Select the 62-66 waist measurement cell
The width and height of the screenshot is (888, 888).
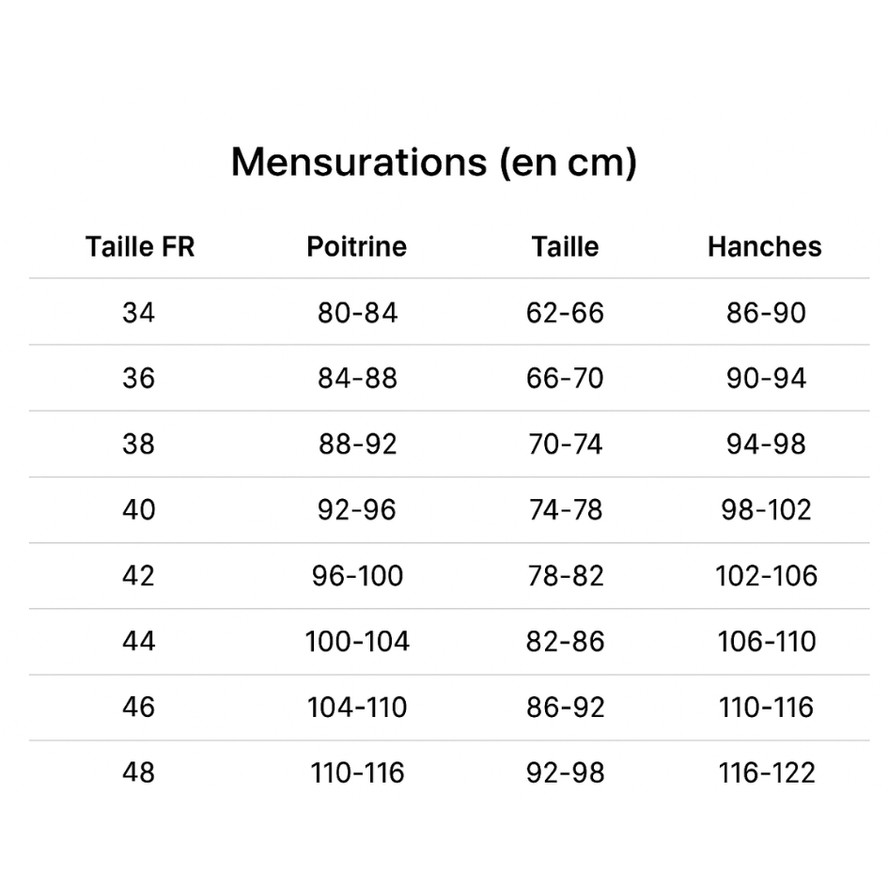(565, 313)
